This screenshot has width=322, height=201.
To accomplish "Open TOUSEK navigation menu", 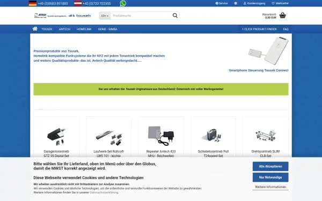I will (47, 29).
